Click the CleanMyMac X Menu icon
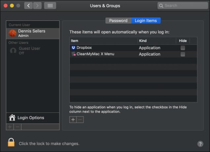The height and width of the screenshot is (152, 210). [x=74, y=54]
